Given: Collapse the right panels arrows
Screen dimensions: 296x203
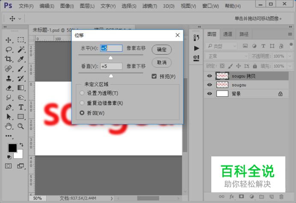Looking at the screenshot, I should [x=290, y=27].
